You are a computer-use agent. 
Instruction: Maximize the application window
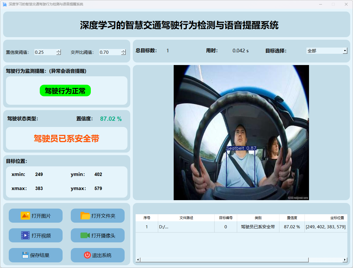coord(333,4)
